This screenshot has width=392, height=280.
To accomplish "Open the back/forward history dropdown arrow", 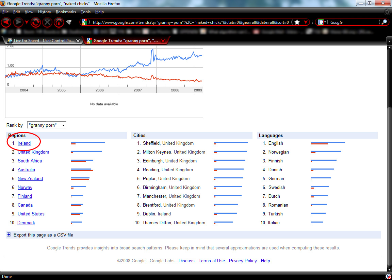I will 27,22.
